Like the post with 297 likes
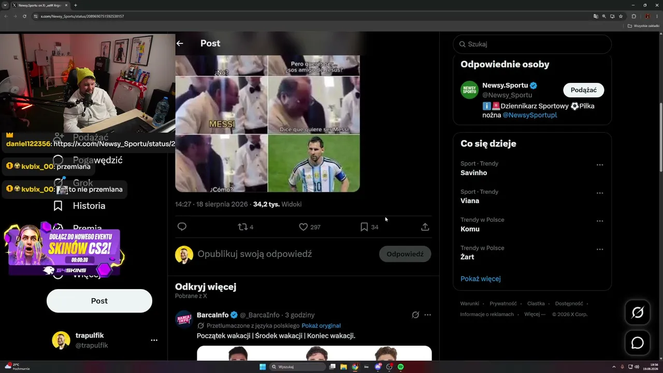Screen dimensions: 663x373 (x=310, y=227)
